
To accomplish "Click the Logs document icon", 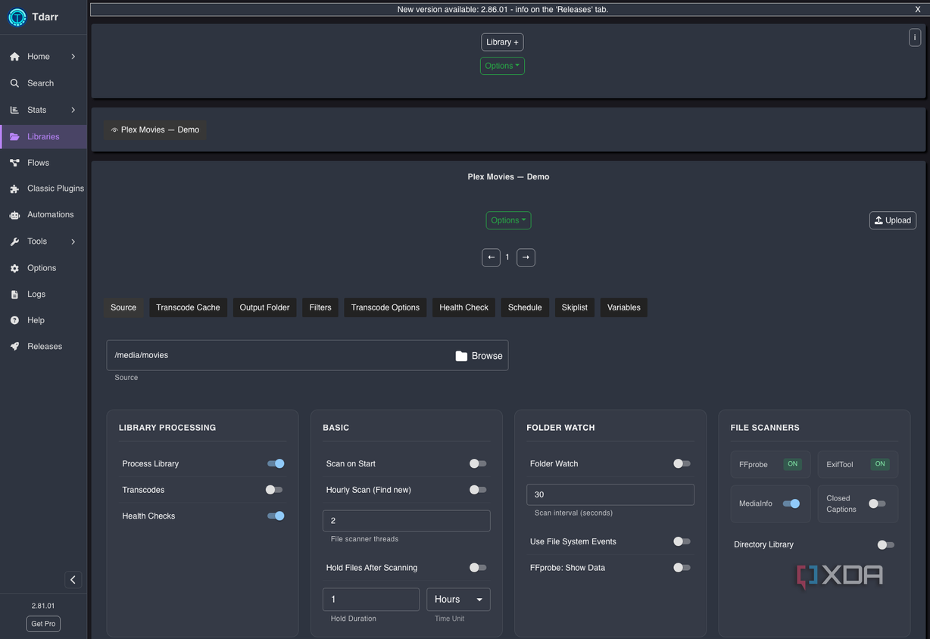I will (14, 295).
